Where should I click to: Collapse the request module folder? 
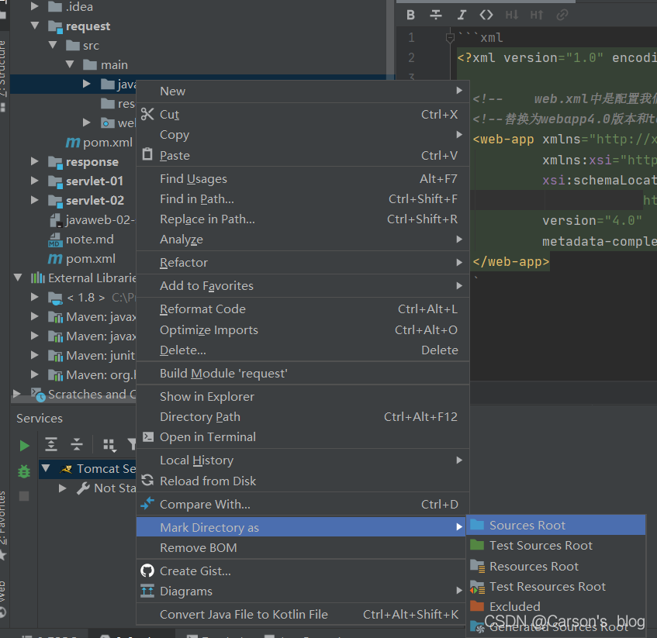click(x=35, y=26)
